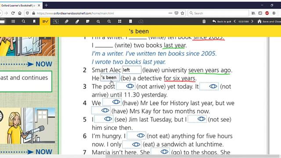Viewport: 281px width, 158px height.
Task: Zoom out of the page
Action: (109, 22)
